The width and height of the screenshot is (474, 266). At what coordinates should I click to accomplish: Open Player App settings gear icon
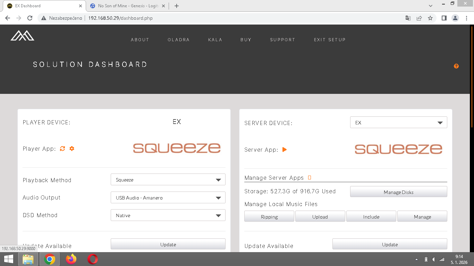point(72,149)
